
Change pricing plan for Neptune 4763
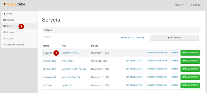[x=157, y=69]
